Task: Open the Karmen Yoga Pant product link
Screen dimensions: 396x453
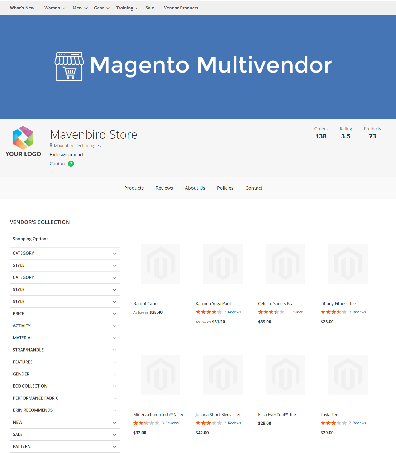Action: click(213, 303)
